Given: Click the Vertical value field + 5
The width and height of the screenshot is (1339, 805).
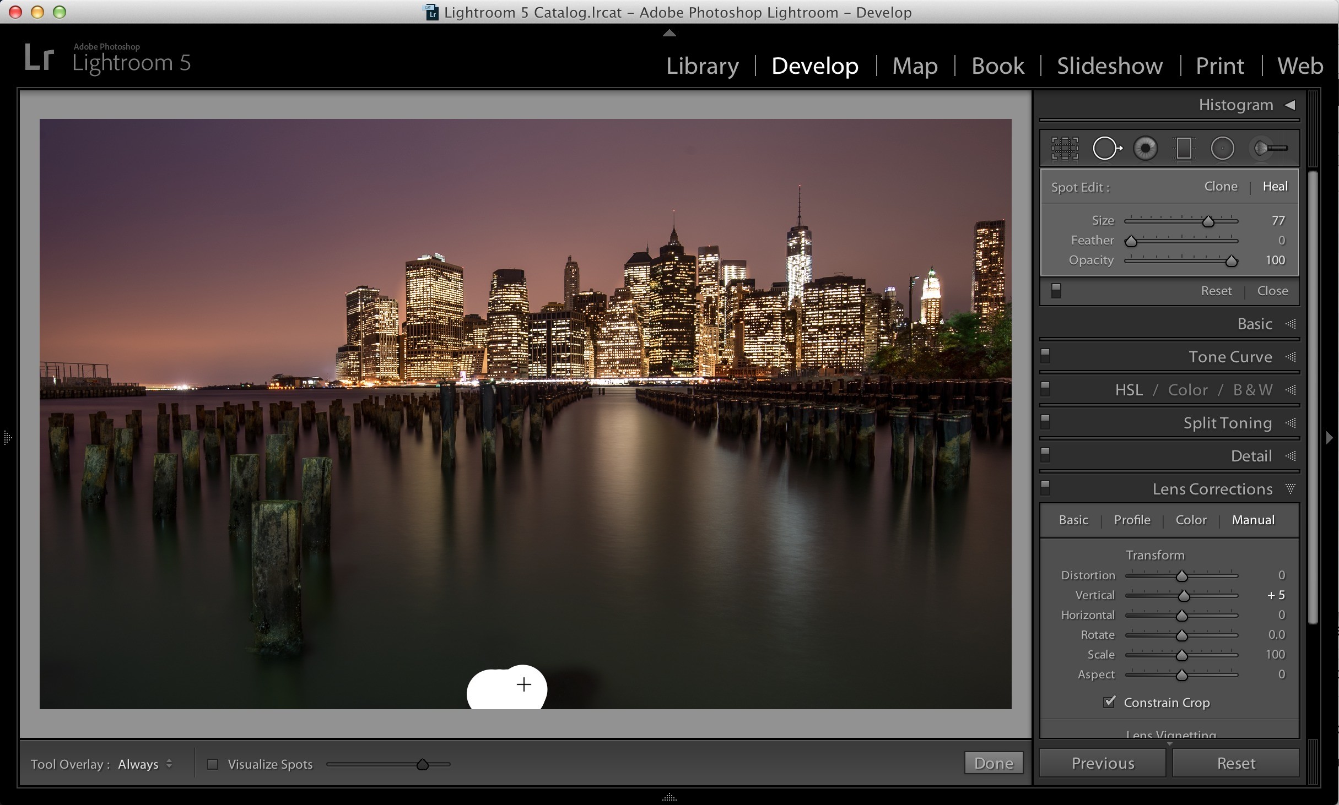Looking at the screenshot, I should 1276,595.
